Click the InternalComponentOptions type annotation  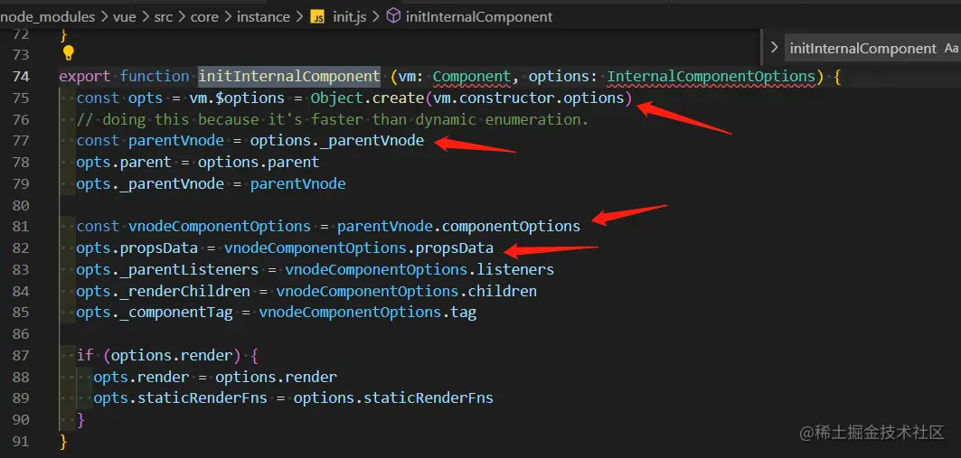tap(711, 77)
